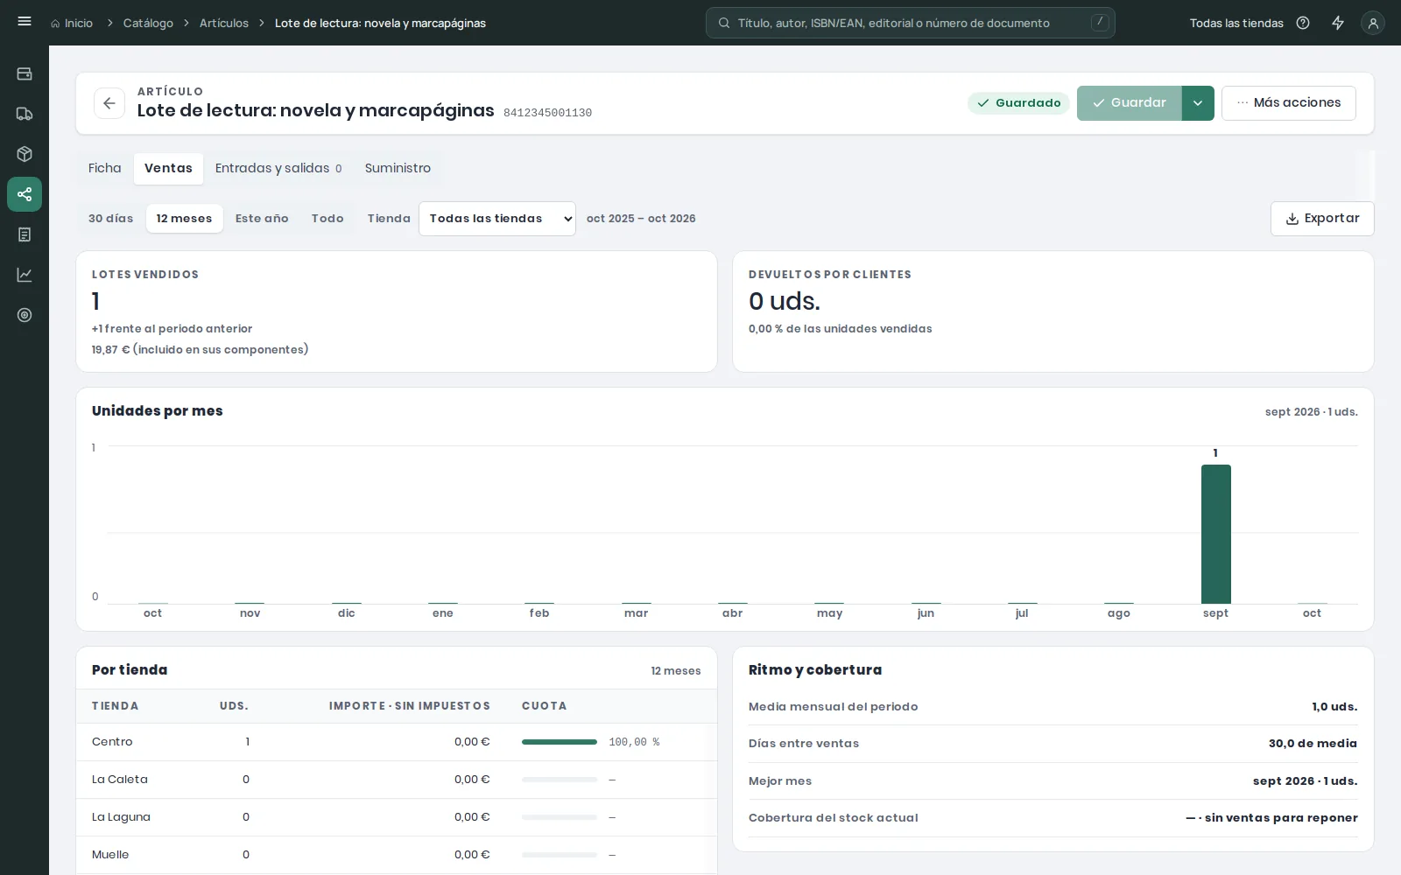The image size is (1401, 875).
Task: Click the Centro store row name
Action: pos(112,742)
